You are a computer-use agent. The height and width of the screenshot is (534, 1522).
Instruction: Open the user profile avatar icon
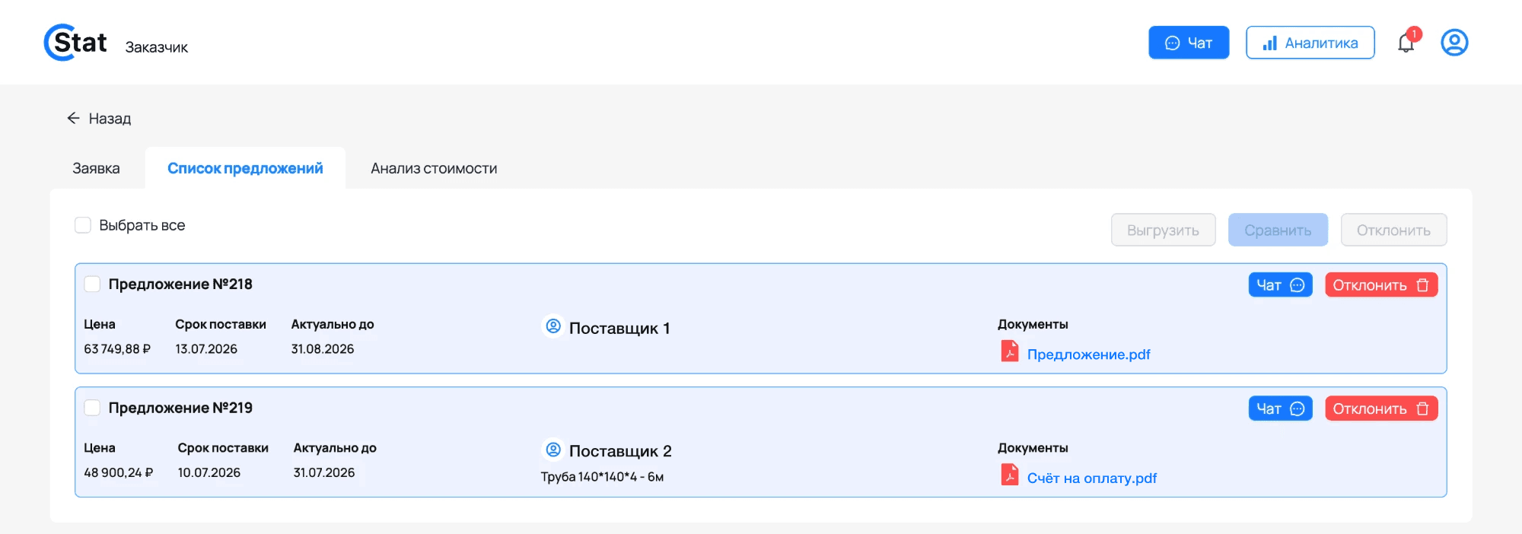point(1454,43)
